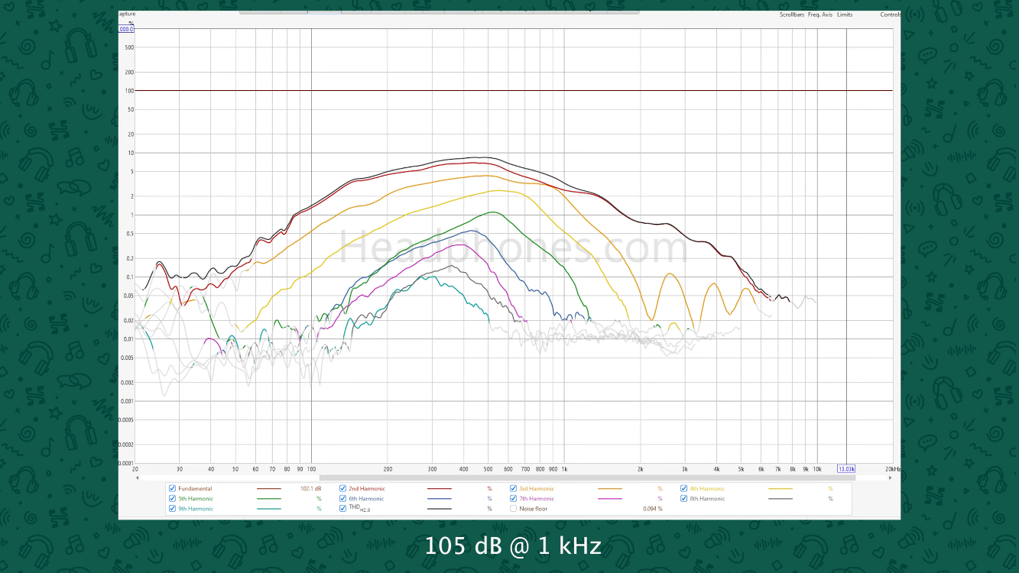Uncheck the 7th Harmonic checkbox
This screenshot has width=1019, height=573.
pyautogui.click(x=514, y=499)
